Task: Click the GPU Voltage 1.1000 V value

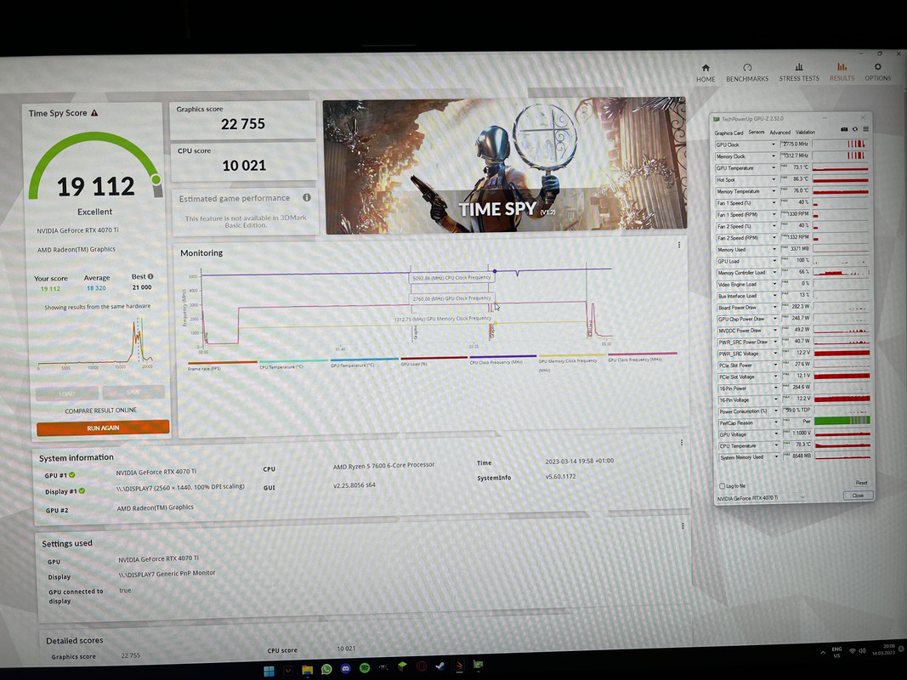Action: (x=797, y=433)
